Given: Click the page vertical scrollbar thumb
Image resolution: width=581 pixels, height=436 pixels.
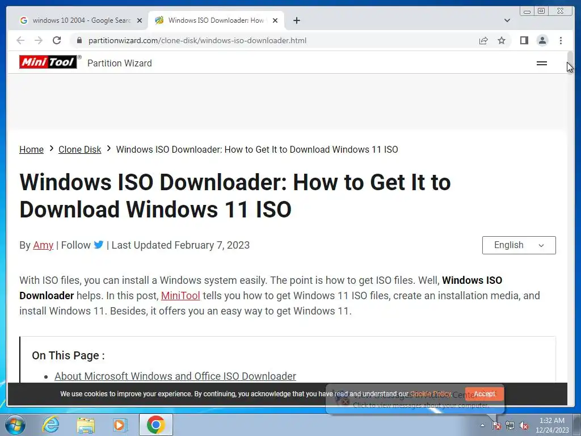Looking at the screenshot, I should pos(570,61).
